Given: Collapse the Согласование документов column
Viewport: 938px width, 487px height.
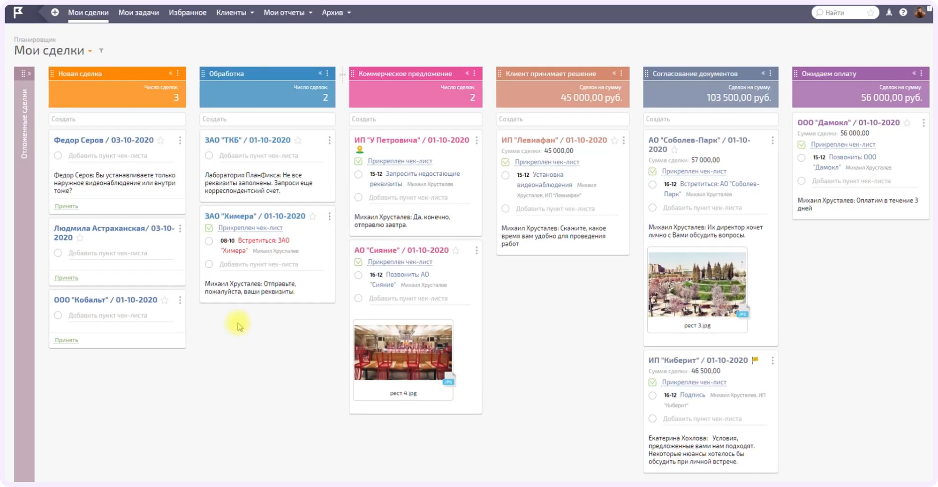Looking at the screenshot, I should (763, 73).
